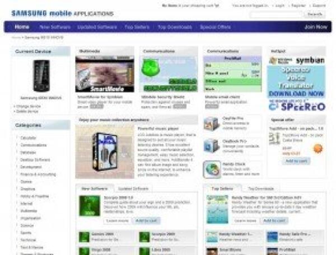Open Special Offers in the navigation bar
Image resolution: width=336 pixels, height=255 pixels.
click(x=215, y=27)
